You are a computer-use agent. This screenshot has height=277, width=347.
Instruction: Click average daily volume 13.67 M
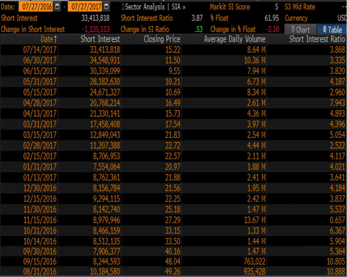coord(255,220)
